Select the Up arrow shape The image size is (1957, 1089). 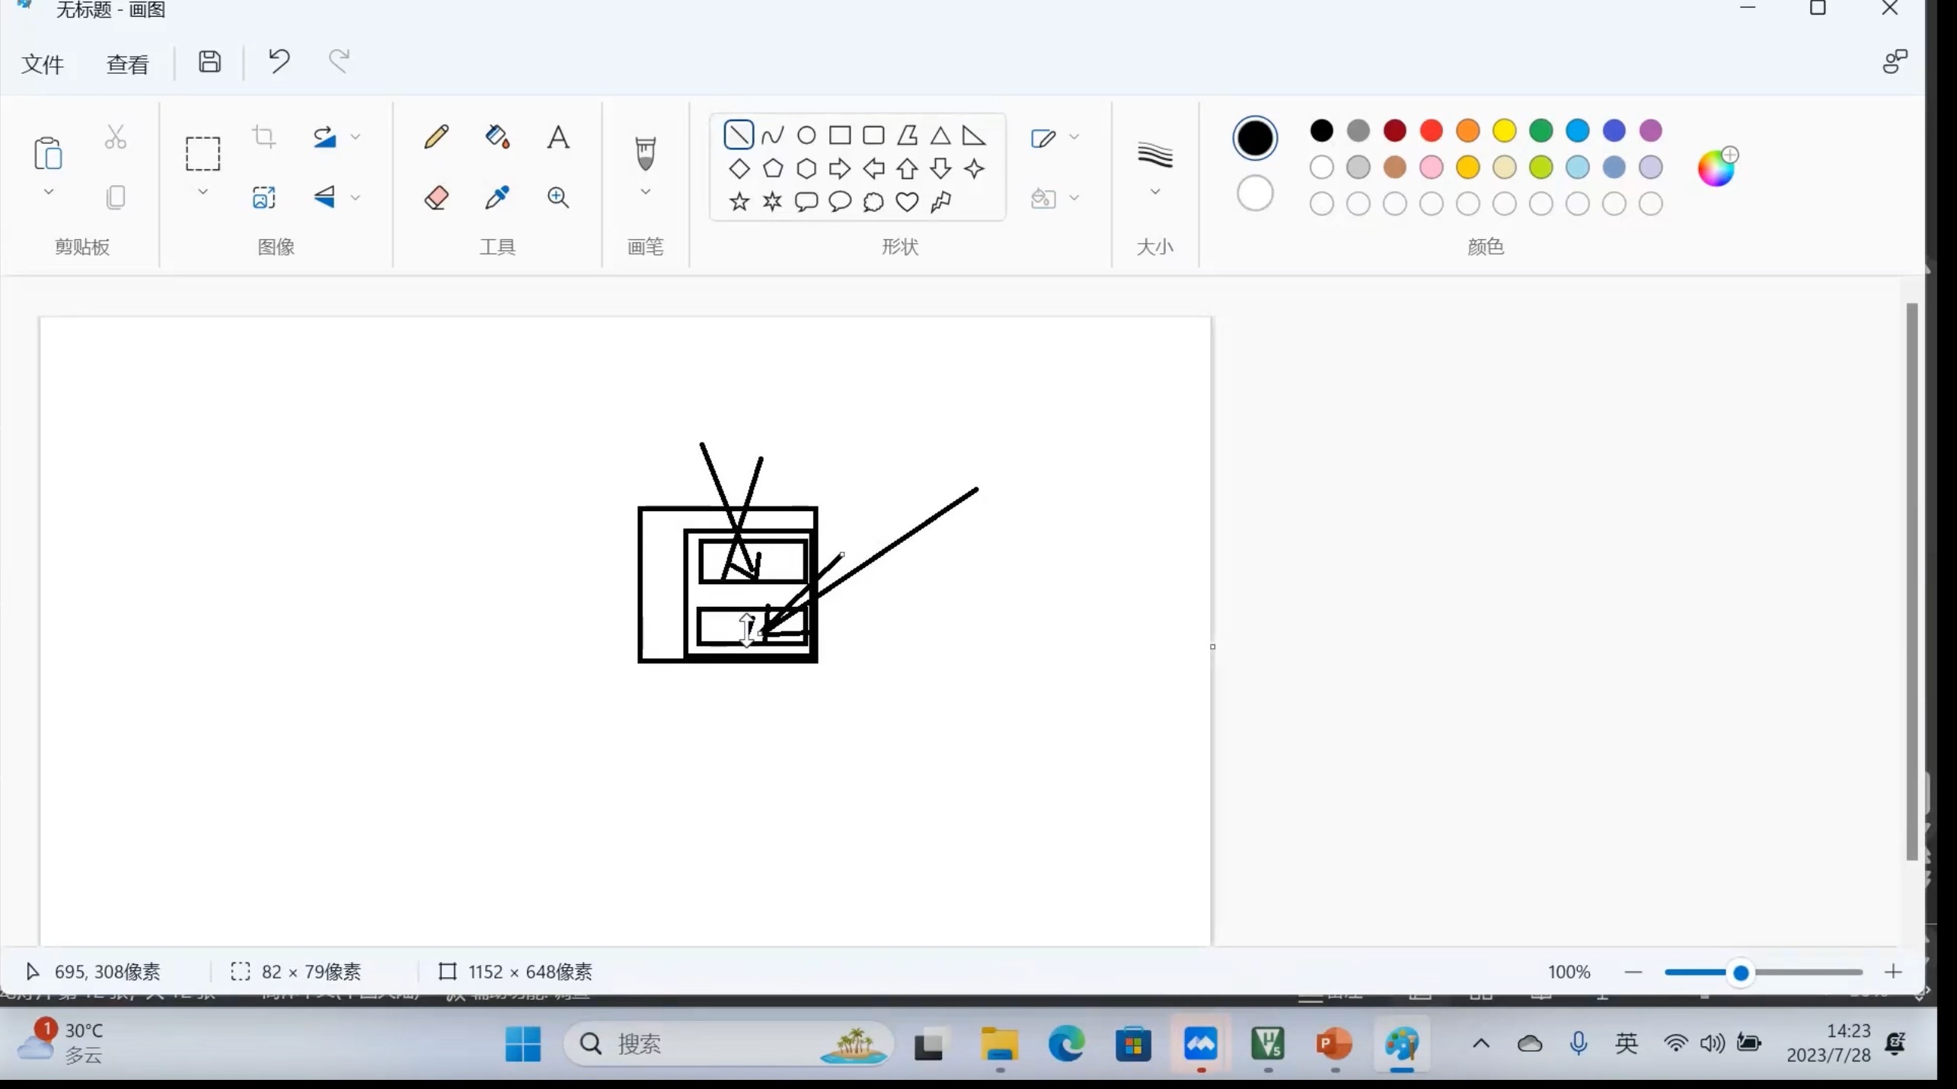click(907, 168)
